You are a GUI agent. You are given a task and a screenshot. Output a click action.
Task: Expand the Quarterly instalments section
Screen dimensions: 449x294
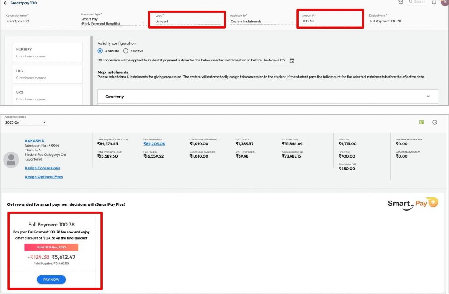click(428, 97)
